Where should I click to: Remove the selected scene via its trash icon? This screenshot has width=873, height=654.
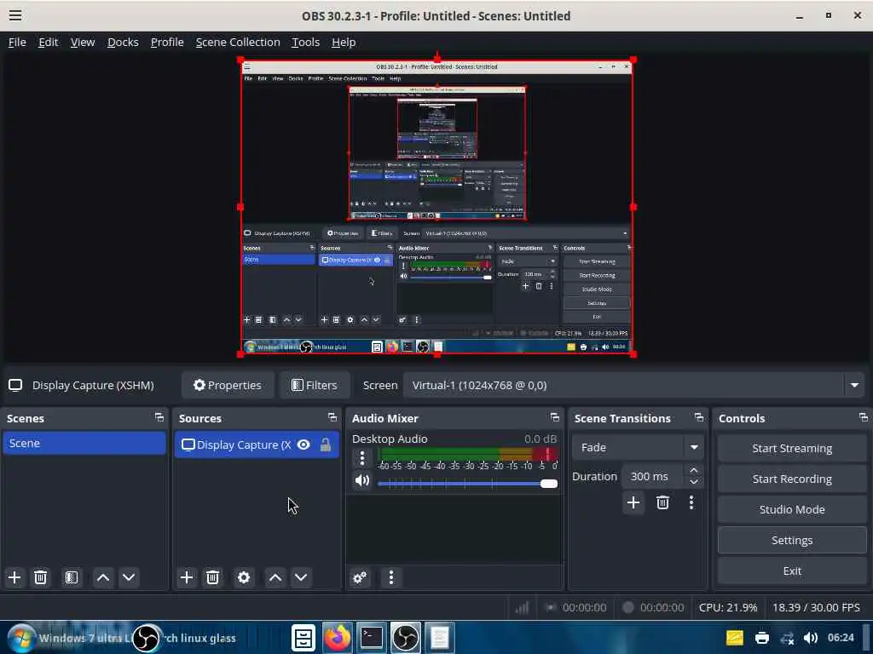tap(40, 577)
